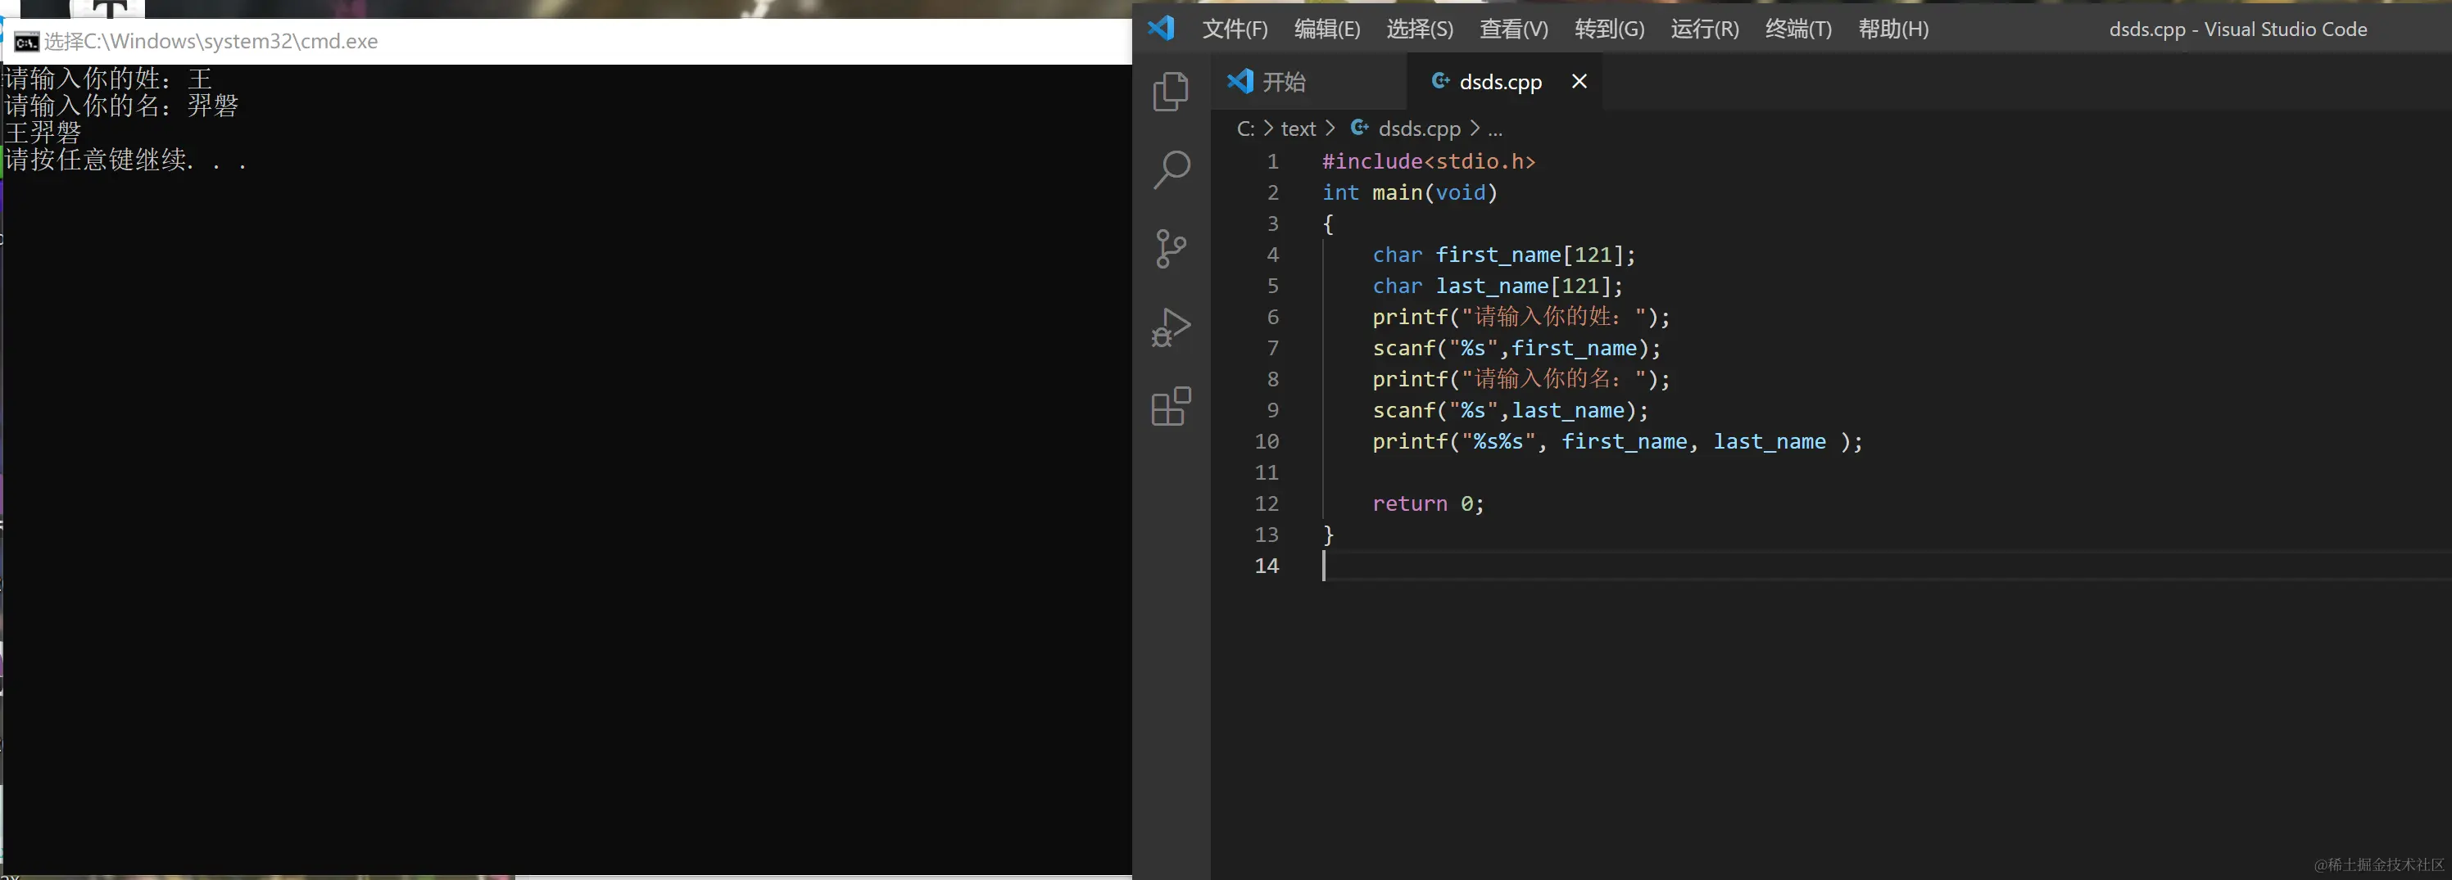Image resolution: width=2452 pixels, height=880 pixels.
Task: Click line number 10 in the gutter
Action: 1267,441
